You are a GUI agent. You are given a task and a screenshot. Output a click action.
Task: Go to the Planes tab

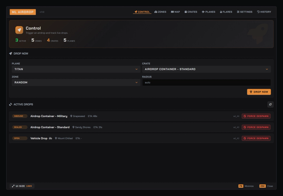tap(208, 12)
